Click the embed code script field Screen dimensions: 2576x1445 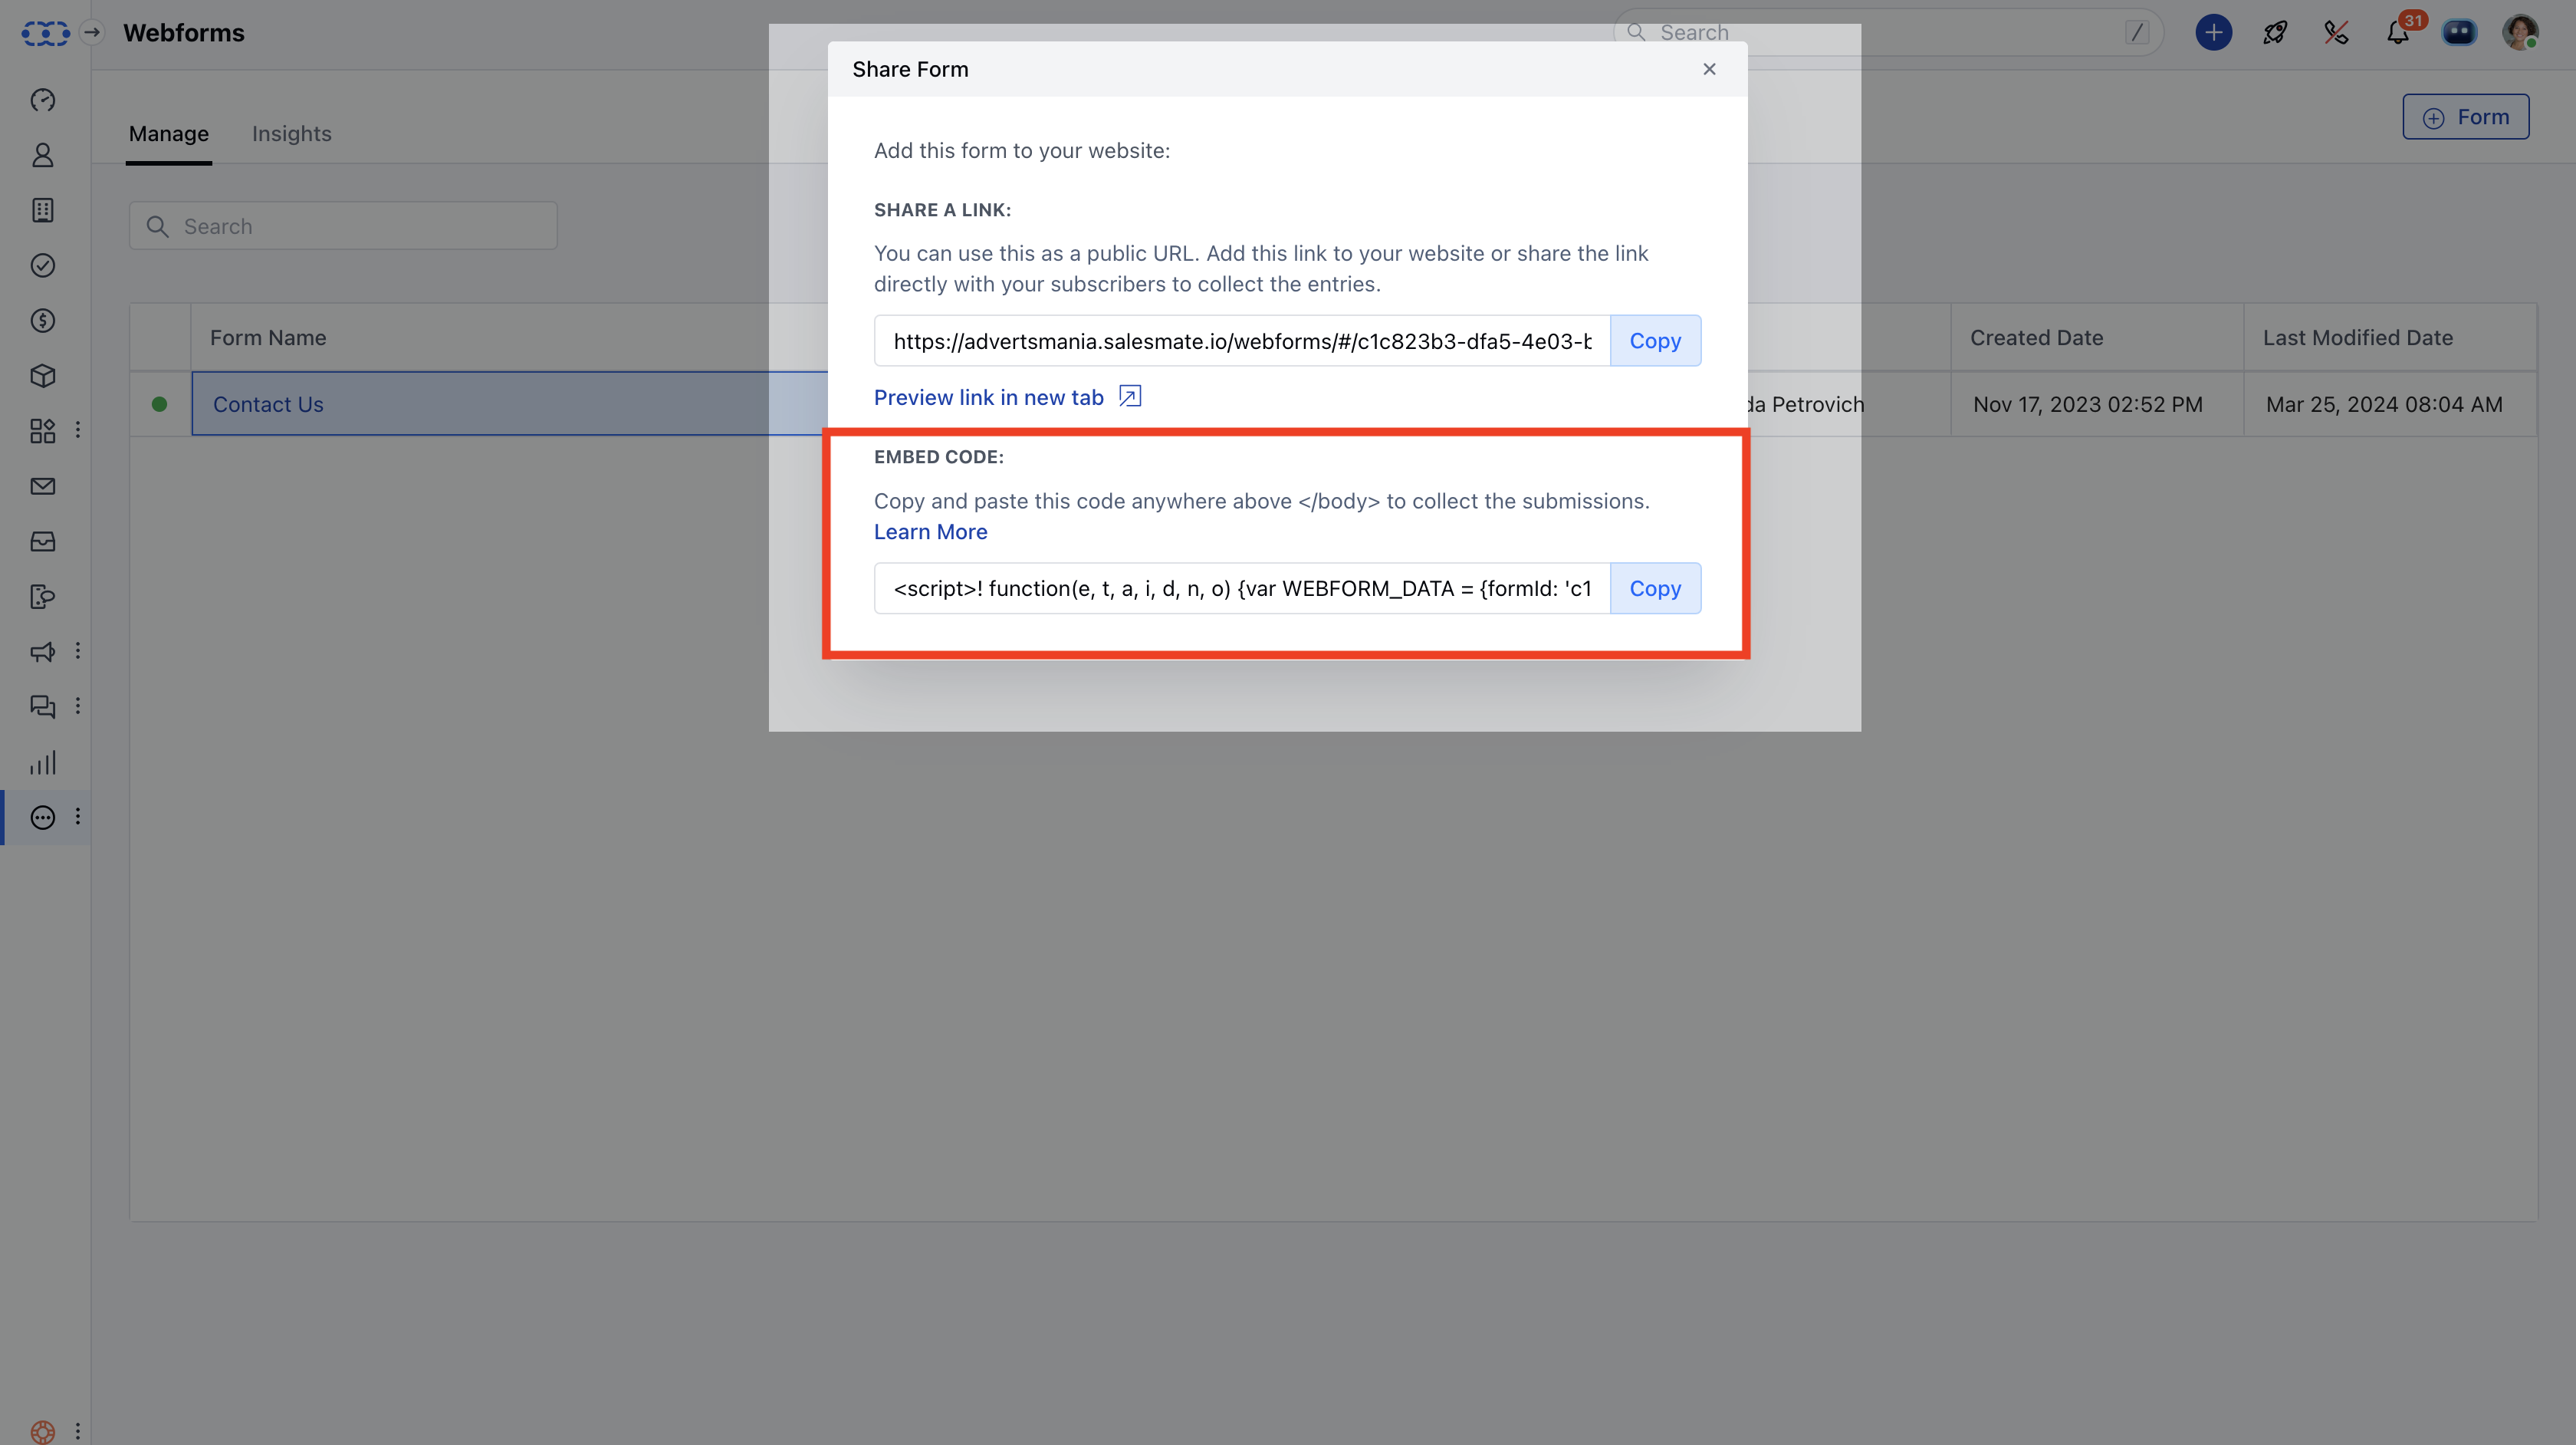pos(1242,588)
